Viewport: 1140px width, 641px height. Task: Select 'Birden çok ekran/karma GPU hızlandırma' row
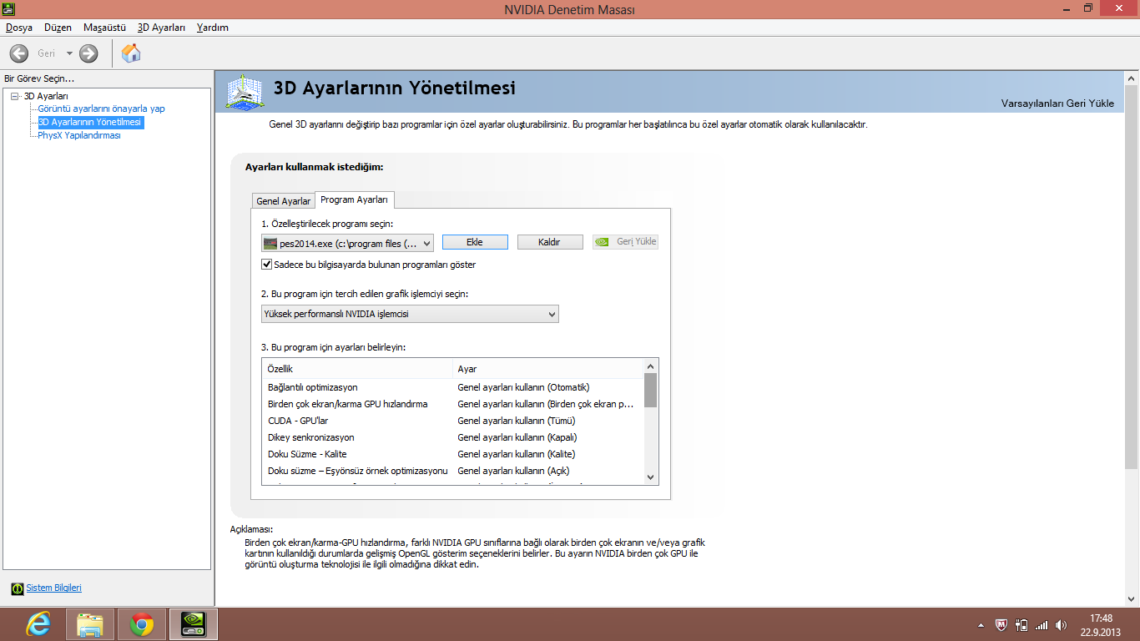(453, 404)
